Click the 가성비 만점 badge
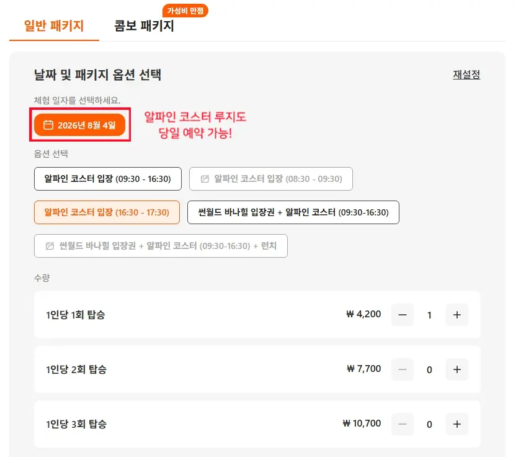Image resolution: width=516 pixels, height=457 pixels. point(185,11)
